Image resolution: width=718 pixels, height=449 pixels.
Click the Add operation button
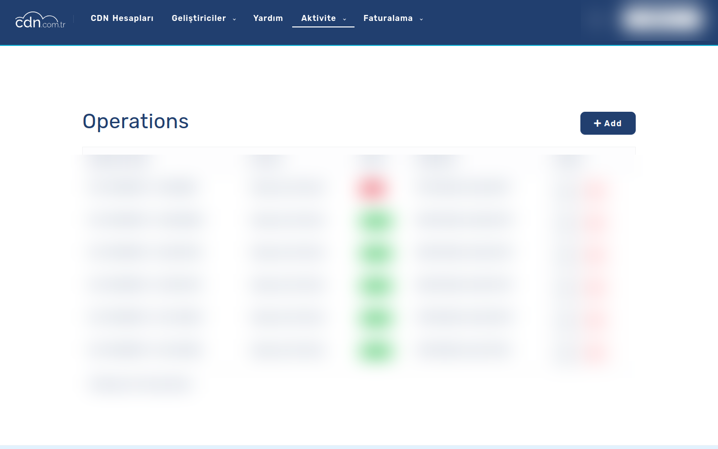pos(608,123)
